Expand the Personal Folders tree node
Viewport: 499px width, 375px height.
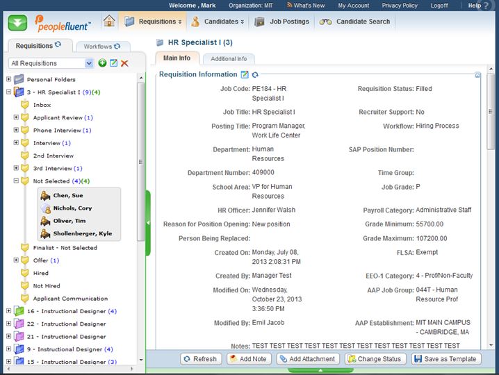8,79
